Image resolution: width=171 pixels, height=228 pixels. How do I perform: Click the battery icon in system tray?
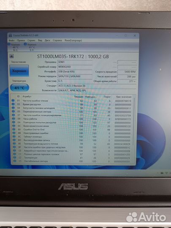click(x=162, y=173)
